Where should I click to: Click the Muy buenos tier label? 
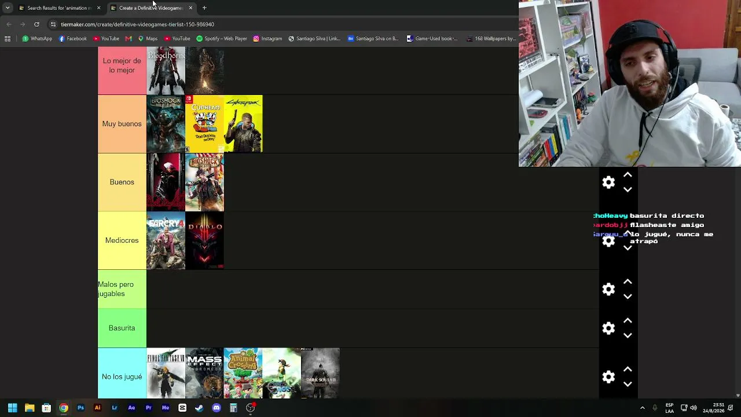pyautogui.click(x=122, y=124)
